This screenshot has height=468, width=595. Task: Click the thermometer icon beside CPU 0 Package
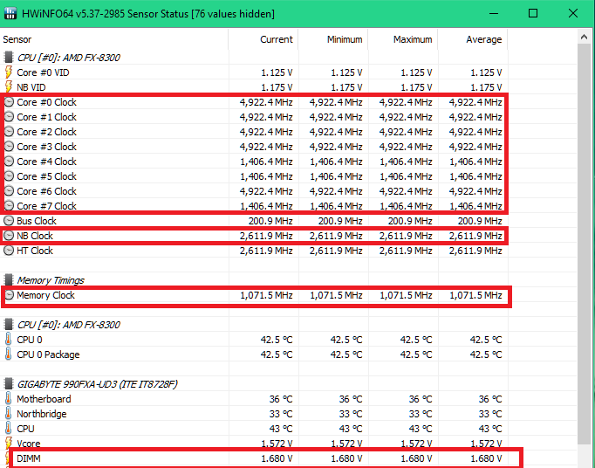[x=8, y=354]
